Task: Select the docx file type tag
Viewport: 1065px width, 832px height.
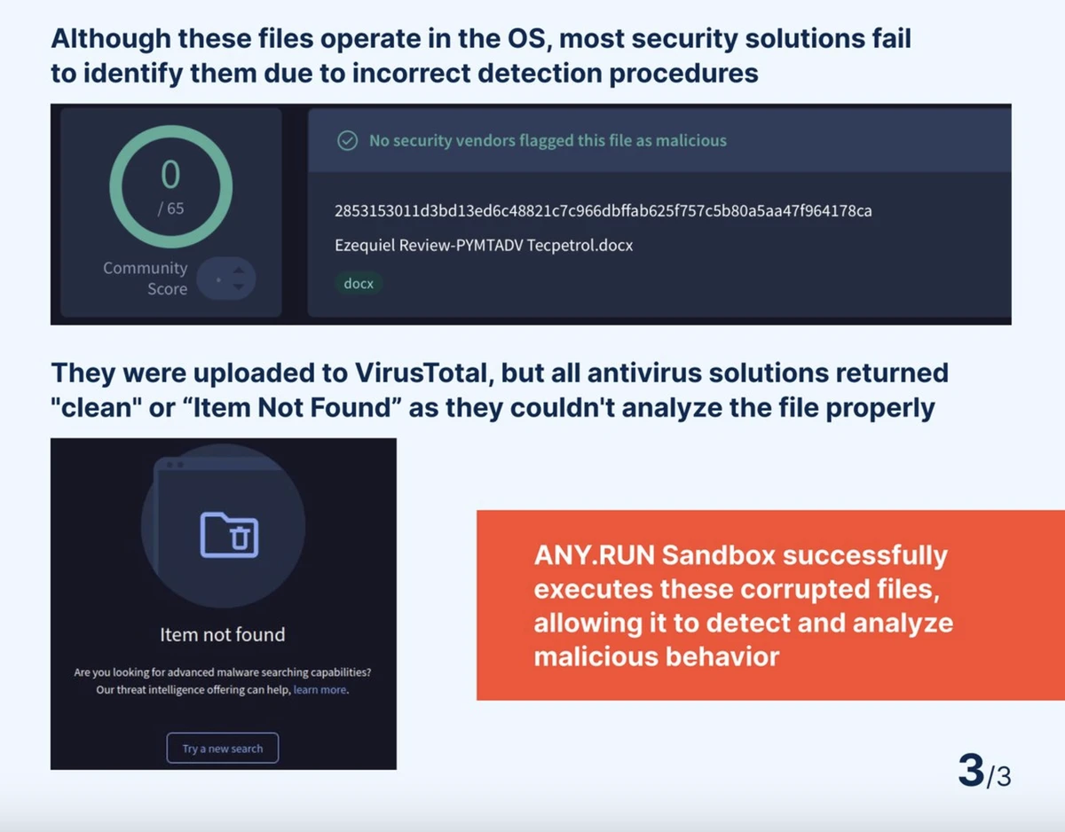Action: (359, 284)
